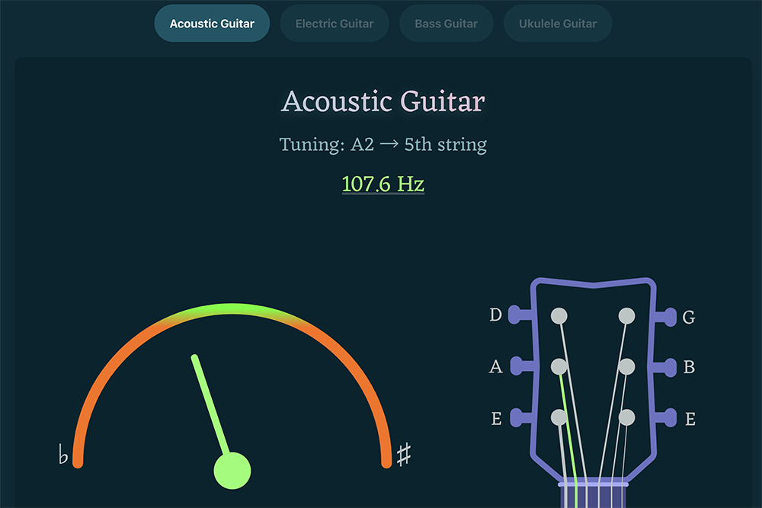The width and height of the screenshot is (762, 508).
Task: Open the Bass Guitar tab
Action: 446,24
